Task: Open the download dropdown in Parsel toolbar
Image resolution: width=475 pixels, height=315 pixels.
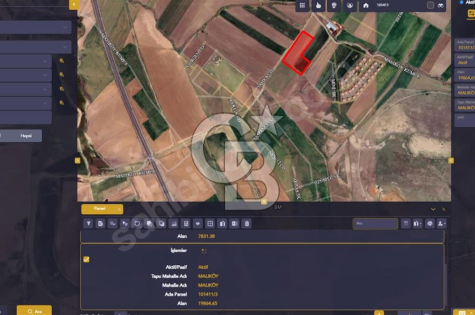Action: click(x=442, y=223)
